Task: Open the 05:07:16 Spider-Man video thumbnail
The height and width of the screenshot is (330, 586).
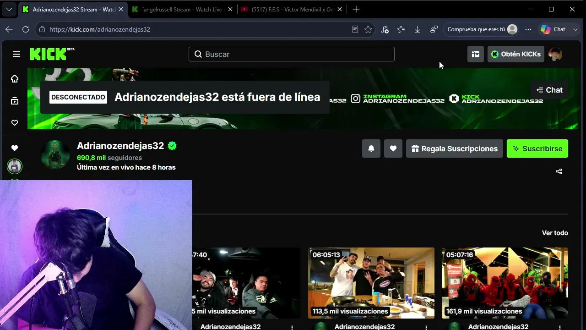Action: [505, 283]
